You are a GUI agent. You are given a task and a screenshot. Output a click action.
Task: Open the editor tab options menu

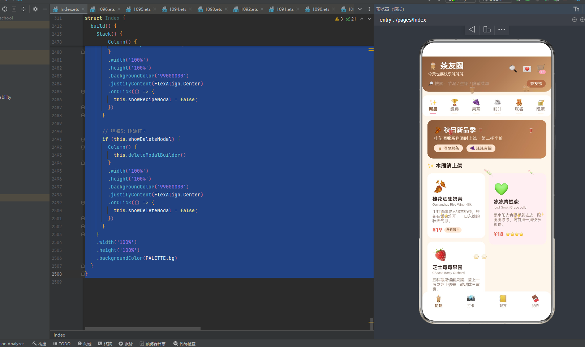coord(369,9)
